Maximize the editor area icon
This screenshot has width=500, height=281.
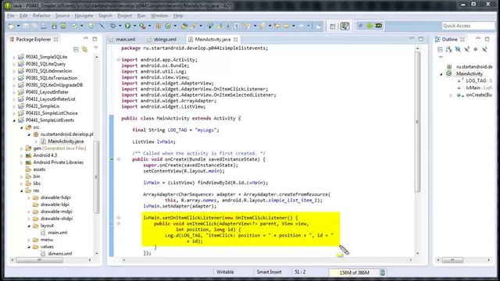point(421,39)
